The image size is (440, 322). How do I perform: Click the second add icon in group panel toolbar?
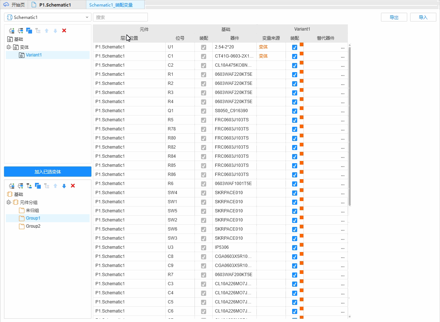pos(20,186)
